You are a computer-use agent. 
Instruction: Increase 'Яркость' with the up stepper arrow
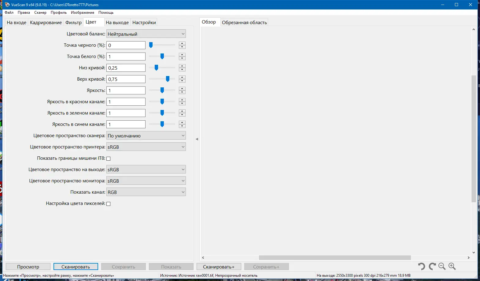[x=182, y=89]
